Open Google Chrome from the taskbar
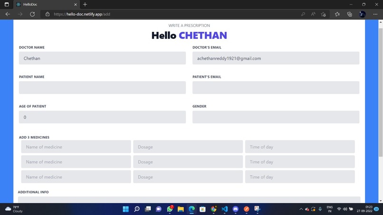The image size is (383, 215). tap(214, 209)
